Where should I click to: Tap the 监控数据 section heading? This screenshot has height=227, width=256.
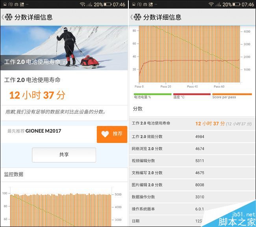tap(14, 174)
